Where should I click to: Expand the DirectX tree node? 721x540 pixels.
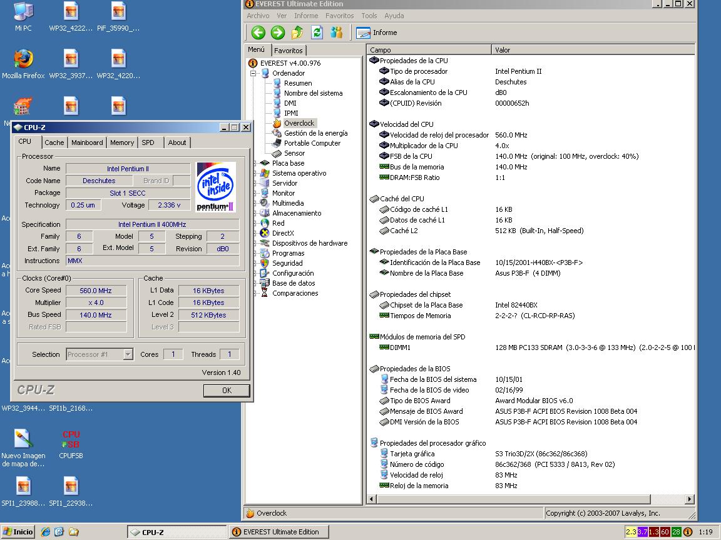254,233
